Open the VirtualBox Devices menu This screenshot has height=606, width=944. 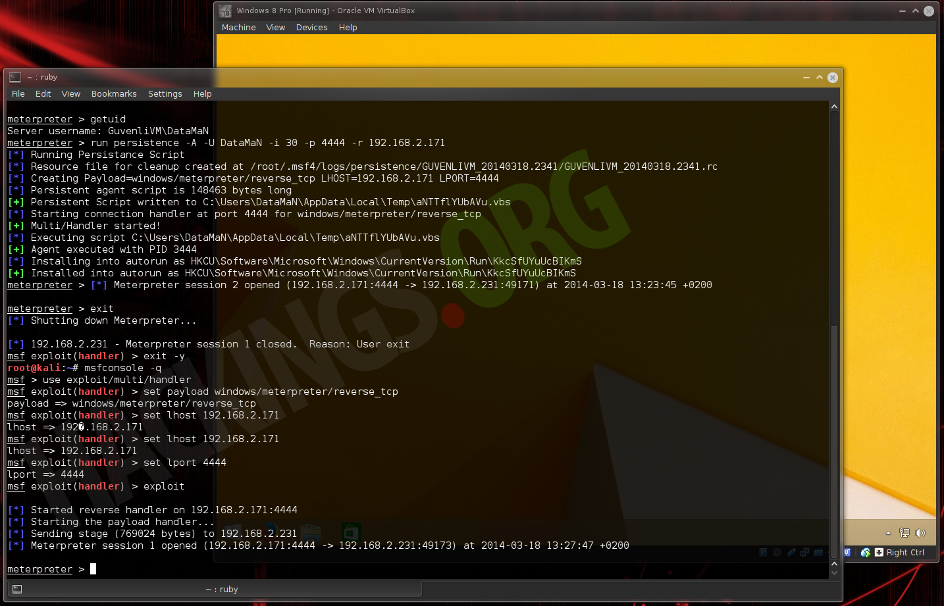point(312,28)
